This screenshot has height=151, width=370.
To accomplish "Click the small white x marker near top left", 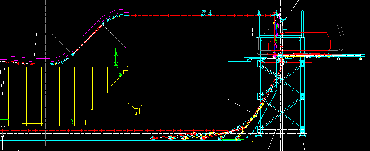I will 49,31.
